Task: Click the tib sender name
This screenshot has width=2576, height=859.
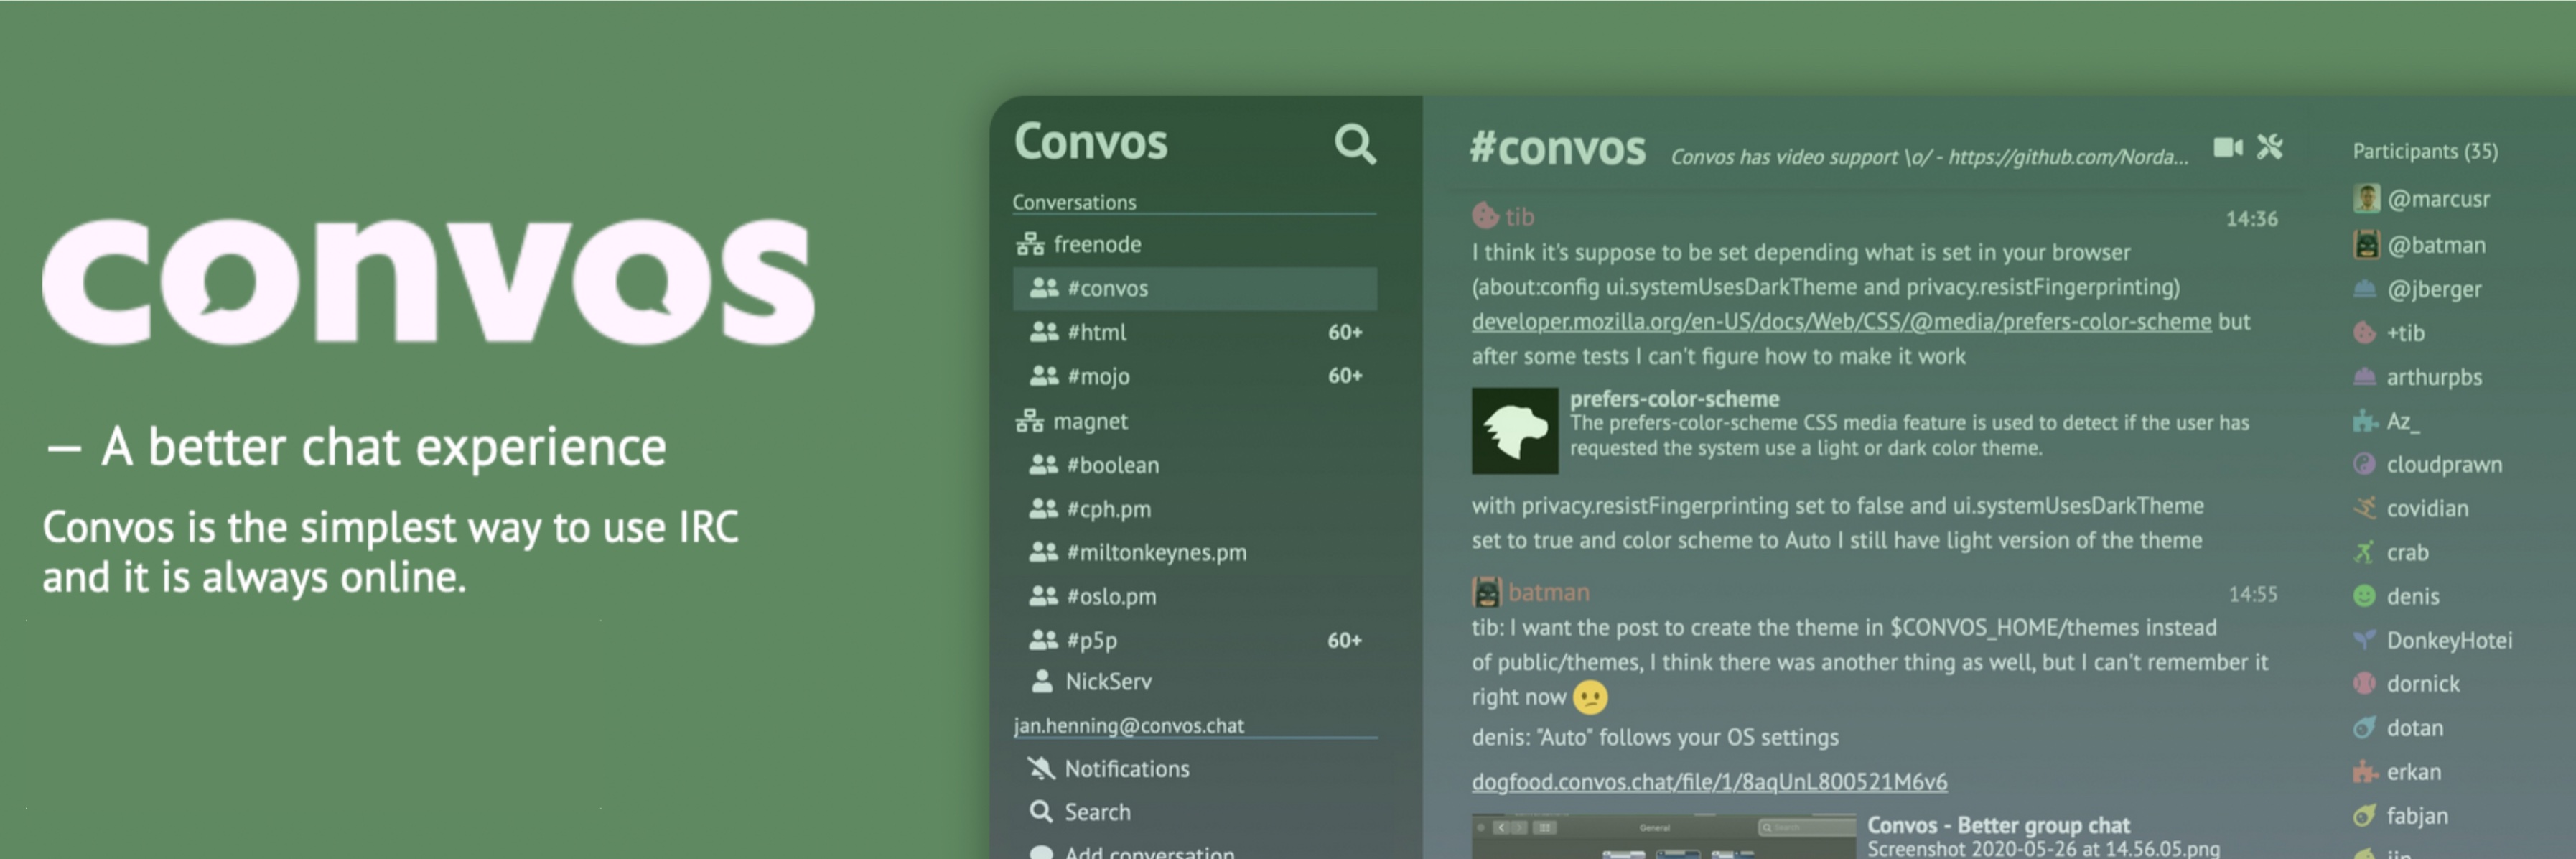Action: [1519, 216]
